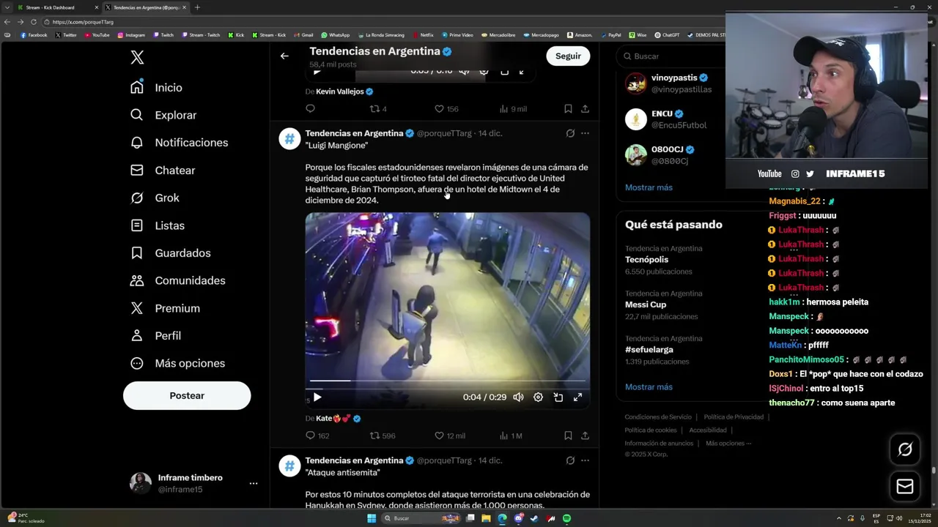938x527 pixels.
Task: Like the post with 12 mil likes
Action: (449, 436)
